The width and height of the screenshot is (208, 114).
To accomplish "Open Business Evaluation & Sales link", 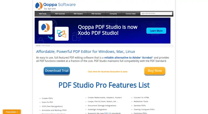I will point(108,72).
